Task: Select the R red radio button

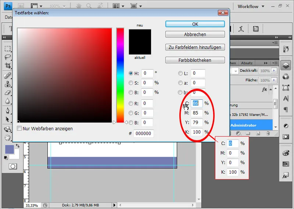Action: click(x=131, y=103)
